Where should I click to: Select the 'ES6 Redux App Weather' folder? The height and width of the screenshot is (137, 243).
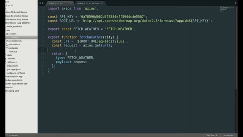18,23
